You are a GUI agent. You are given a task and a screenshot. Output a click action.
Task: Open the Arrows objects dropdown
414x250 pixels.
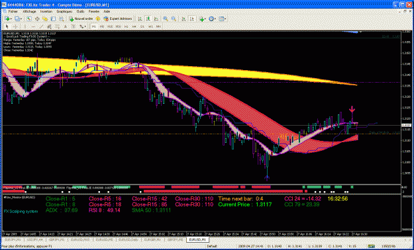pyautogui.click(x=83, y=26)
